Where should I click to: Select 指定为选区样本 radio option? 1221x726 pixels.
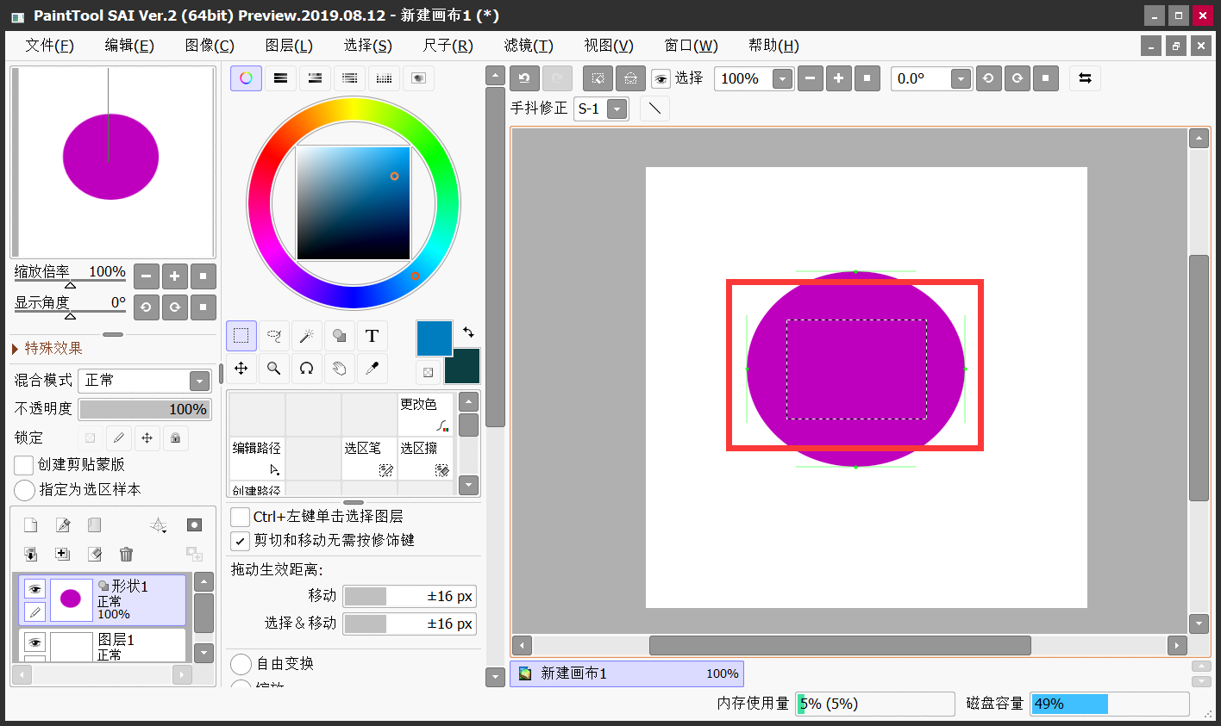[24, 490]
